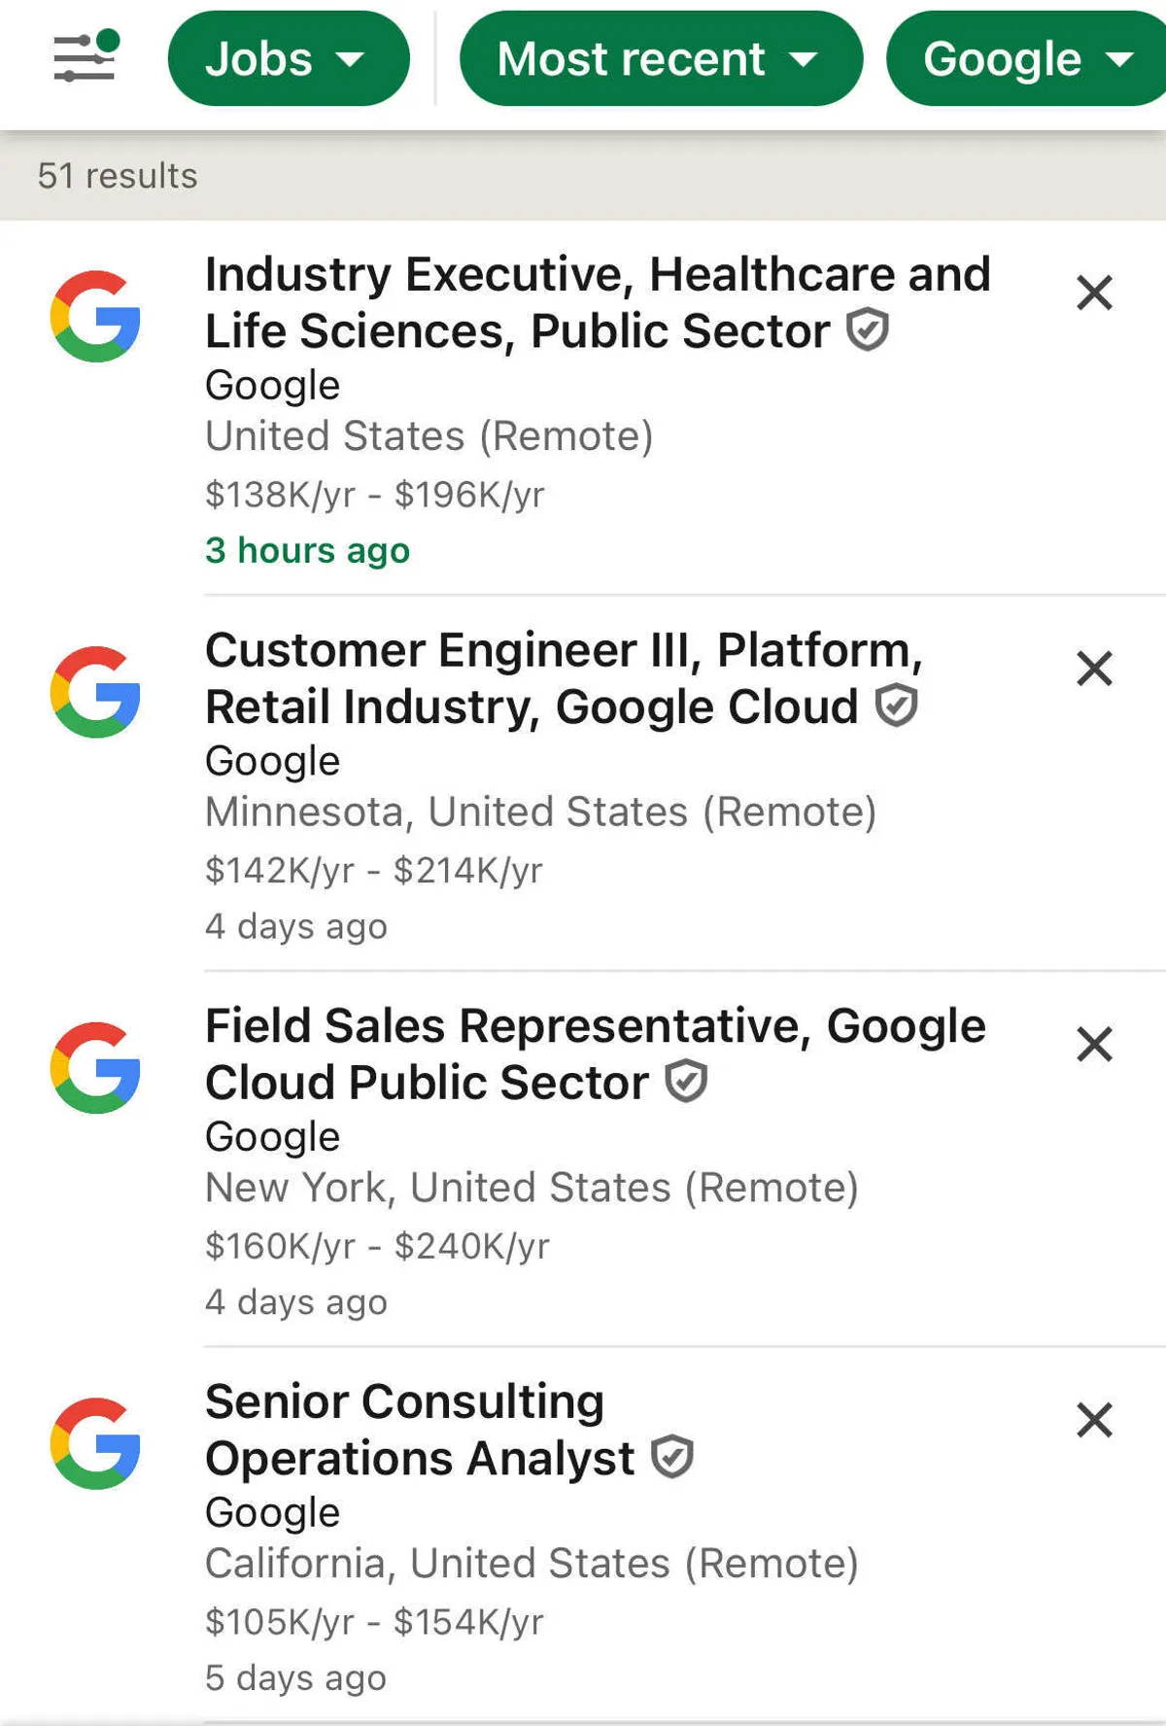
Task: Tap Google logo beside Field Sales job
Action: coord(95,1068)
